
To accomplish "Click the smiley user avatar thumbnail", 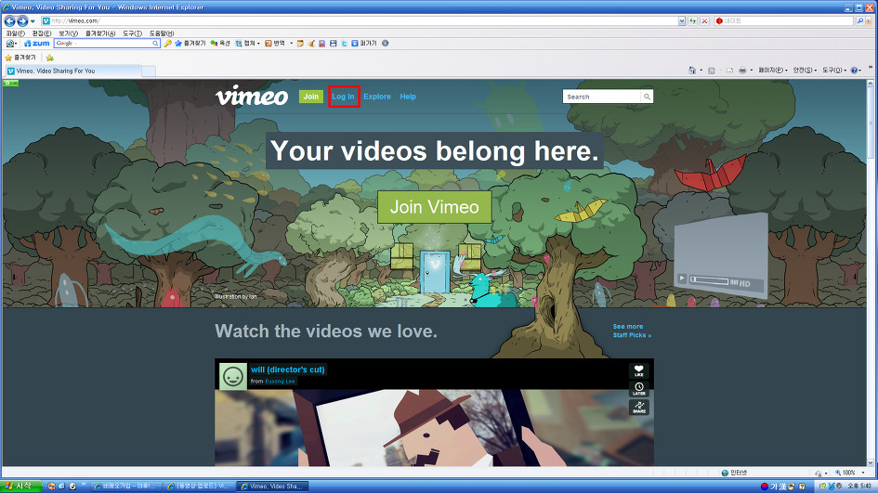I will click(233, 377).
